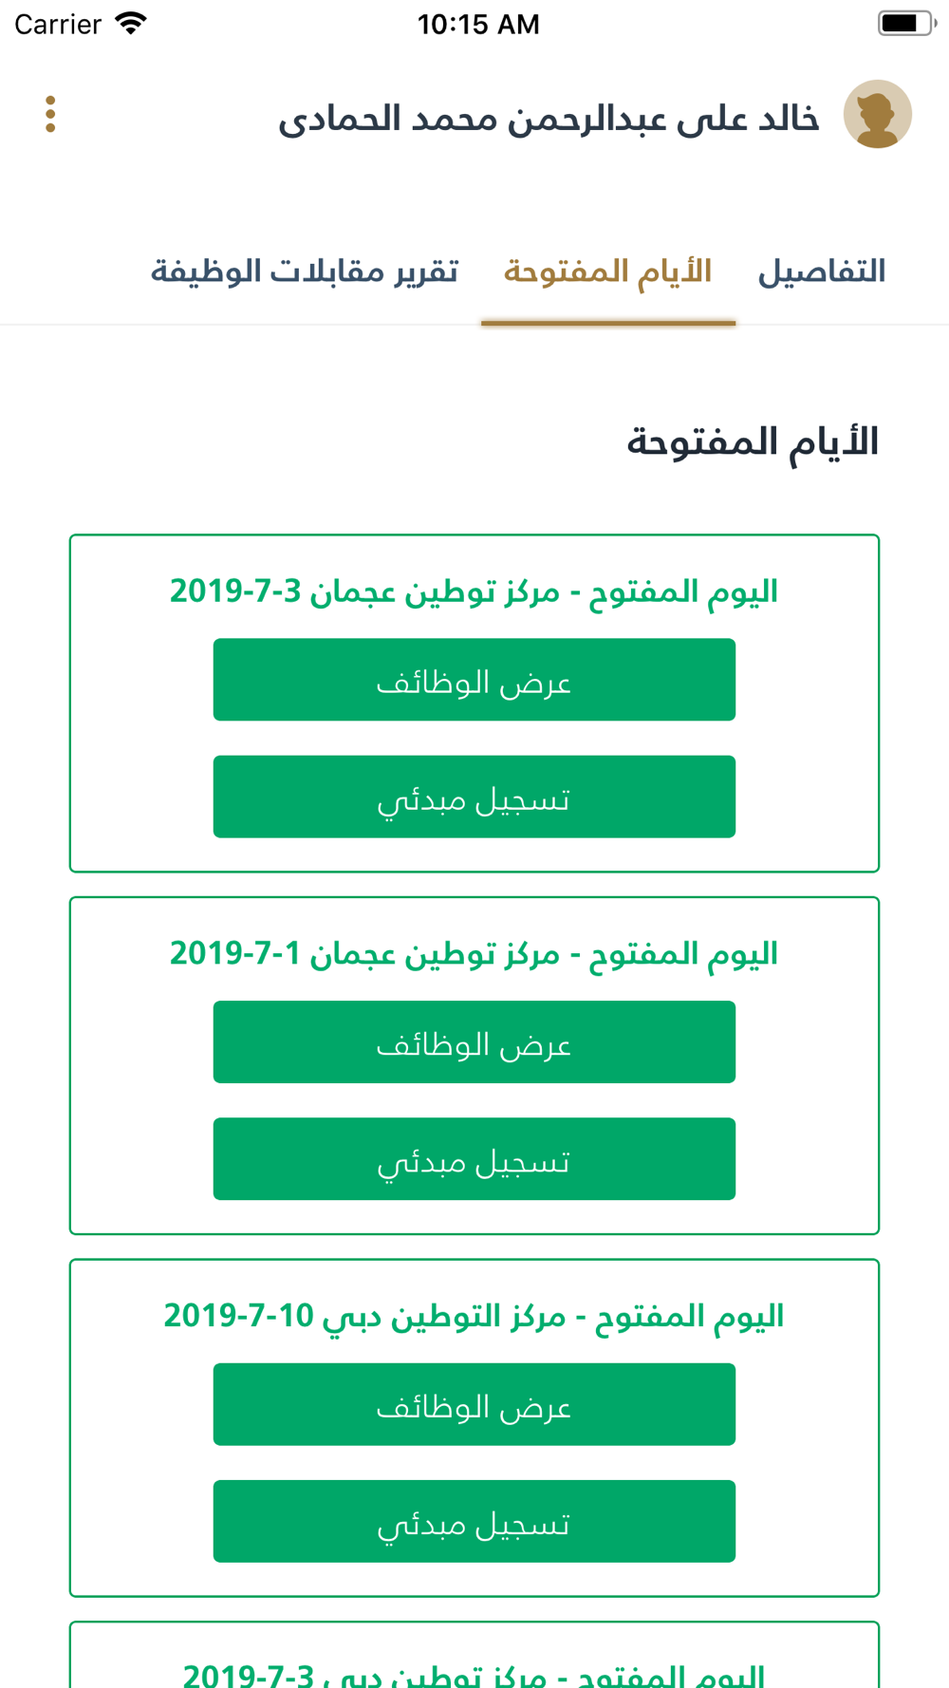Image resolution: width=949 pixels, height=1688 pixels.
Task: Open the three-dot options menu
Action: click(50, 115)
